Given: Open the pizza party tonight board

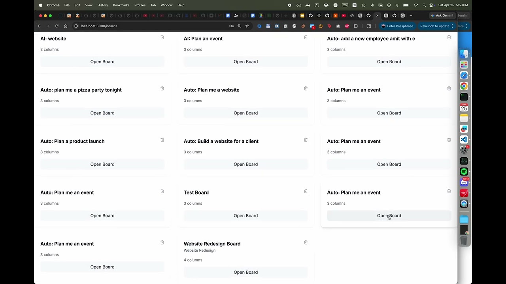Looking at the screenshot, I should tap(102, 113).
